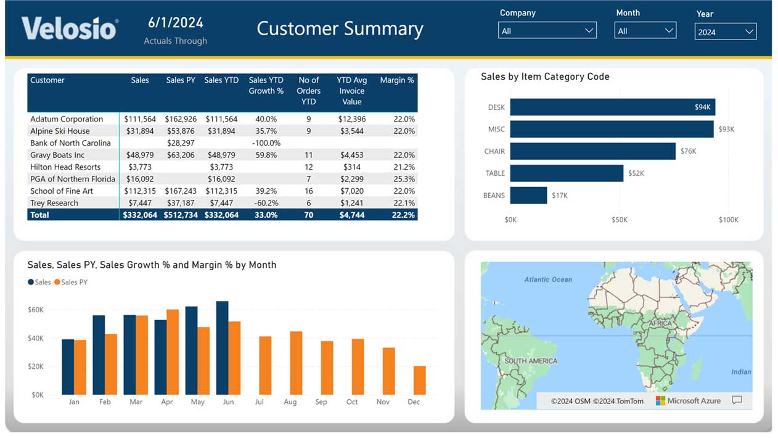
Task: Click the Customer Summary page title
Action: (340, 29)
